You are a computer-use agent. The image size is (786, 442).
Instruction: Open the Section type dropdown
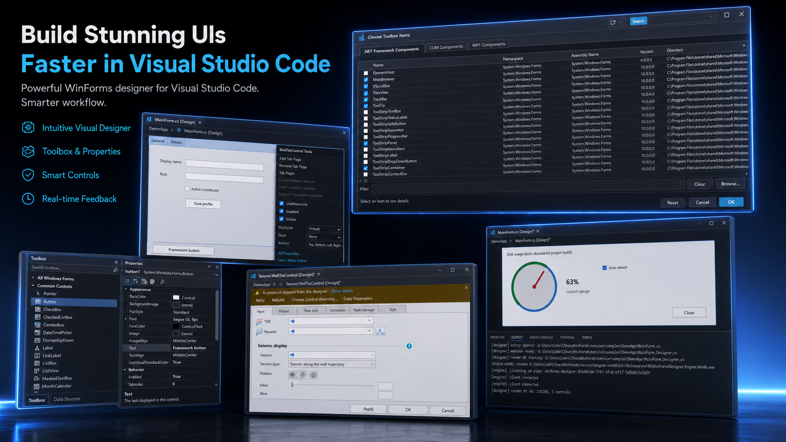331,364
